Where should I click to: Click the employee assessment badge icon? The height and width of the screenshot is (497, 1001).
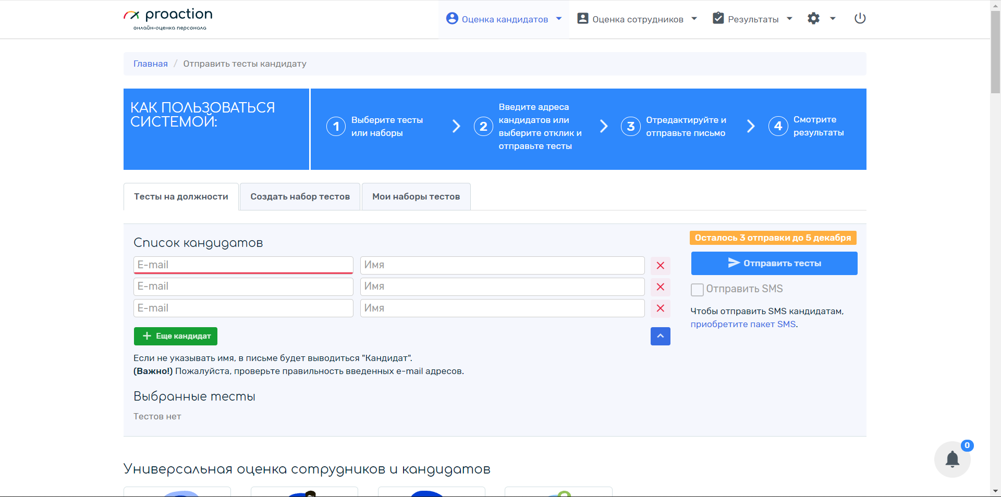(x=583, y=18)
